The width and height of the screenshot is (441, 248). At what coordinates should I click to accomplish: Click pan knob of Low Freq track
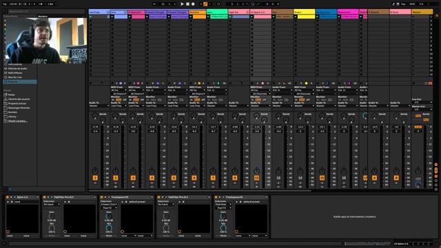tap(95, 171)
